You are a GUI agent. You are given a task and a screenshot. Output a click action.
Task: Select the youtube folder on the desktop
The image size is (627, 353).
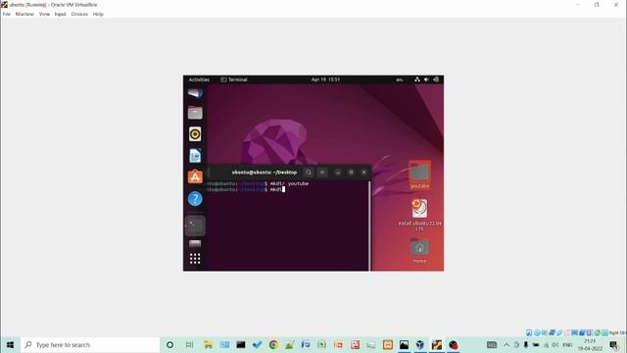pos(419,175)
